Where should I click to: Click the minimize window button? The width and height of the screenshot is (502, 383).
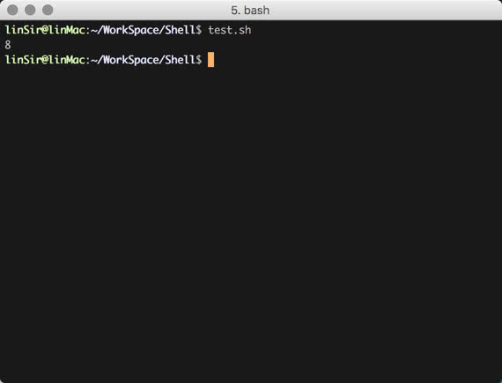tap(30, 10)
